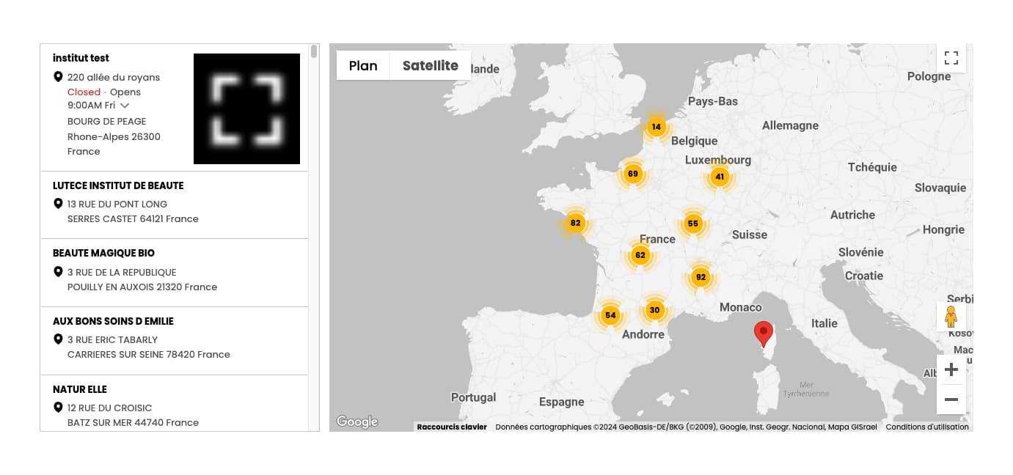1013x475 pixels.
Task: Expand opening hours chevron for institut test
Action: 125,106
